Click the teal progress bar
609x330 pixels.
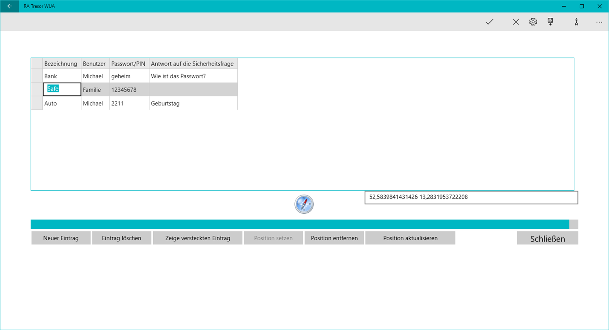(304, 224)
